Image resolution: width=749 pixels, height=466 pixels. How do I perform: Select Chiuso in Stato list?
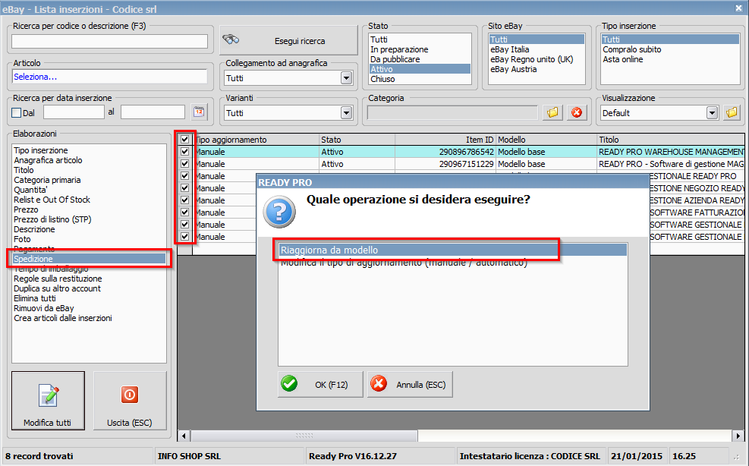pos(382,79)
